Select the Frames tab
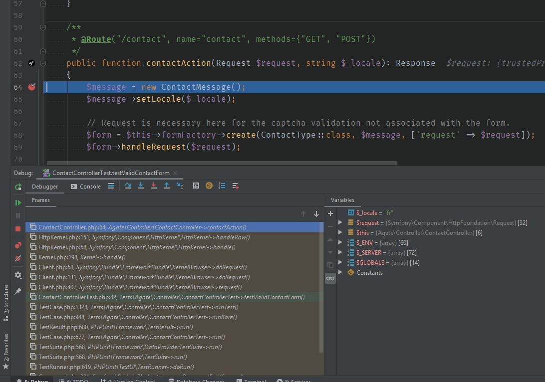This screenshot has width=545, height=382. pyautogui.click(x=40, y=200)
